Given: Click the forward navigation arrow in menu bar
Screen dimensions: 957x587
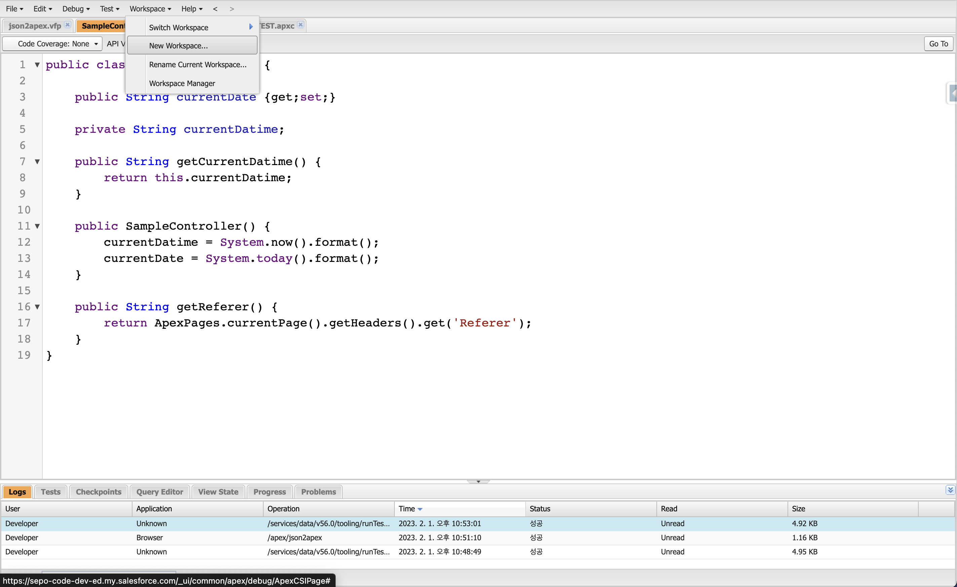Looking at the screenshot, I should [231, 8].
